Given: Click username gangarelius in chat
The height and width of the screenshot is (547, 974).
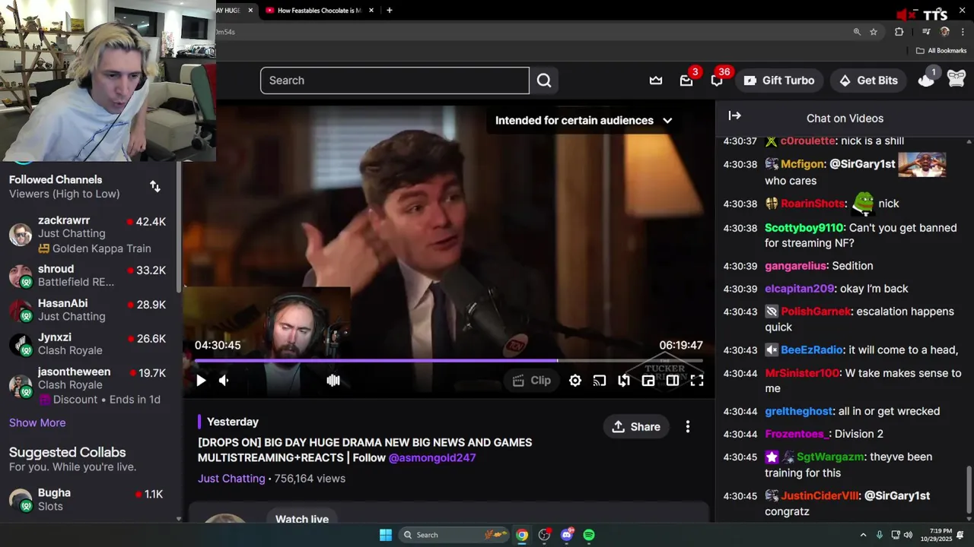Looking at the screenshot, I should pyautogui.click(x=795, y=266).
